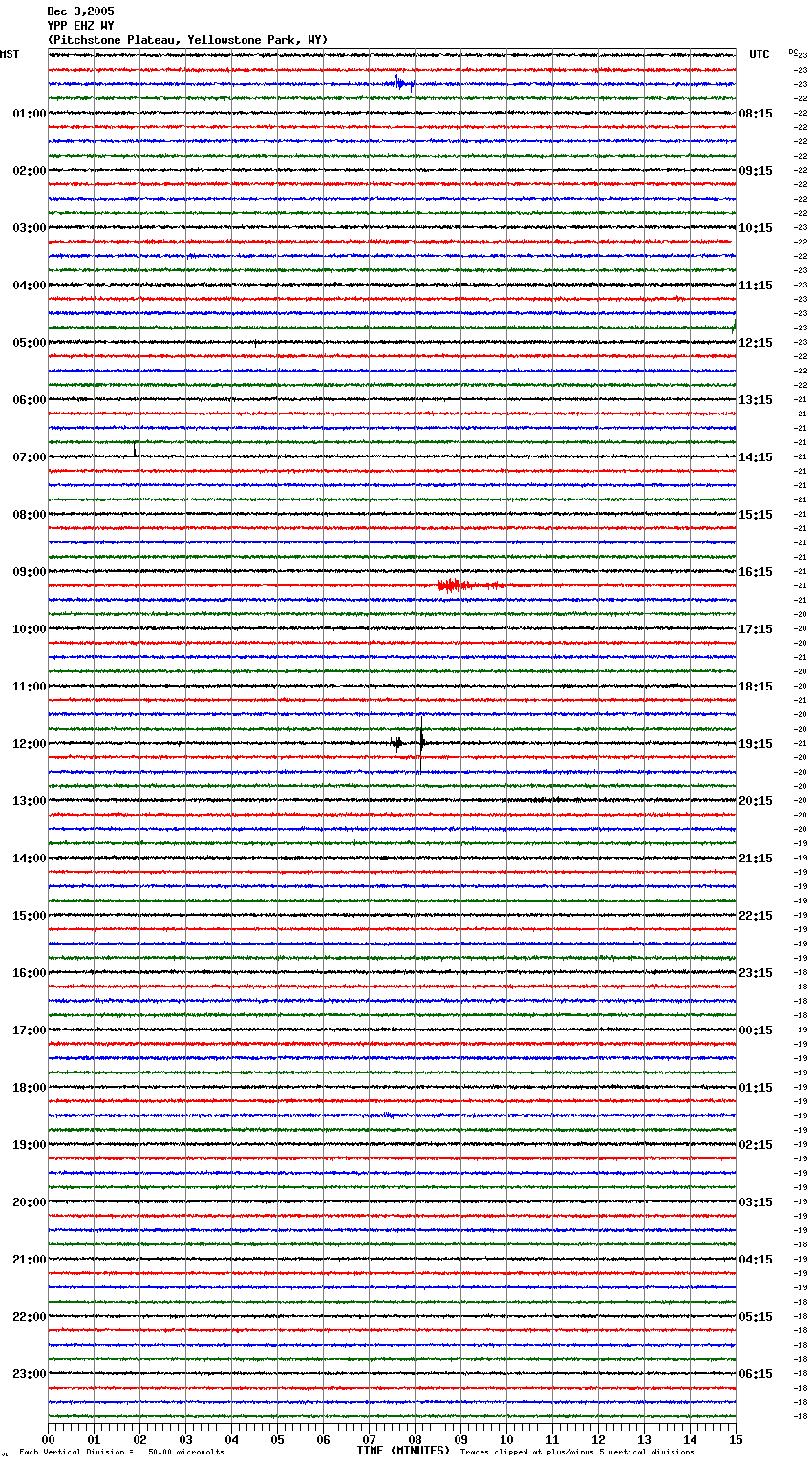This screenshot has height=1465, width=812.
Task: Click the MST time label "01:00"
Action: [30, 114]
